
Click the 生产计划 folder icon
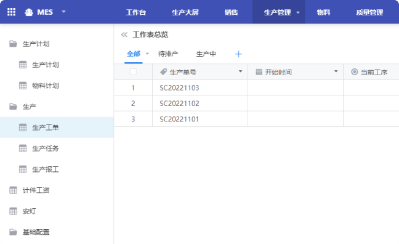click(13, 44)
